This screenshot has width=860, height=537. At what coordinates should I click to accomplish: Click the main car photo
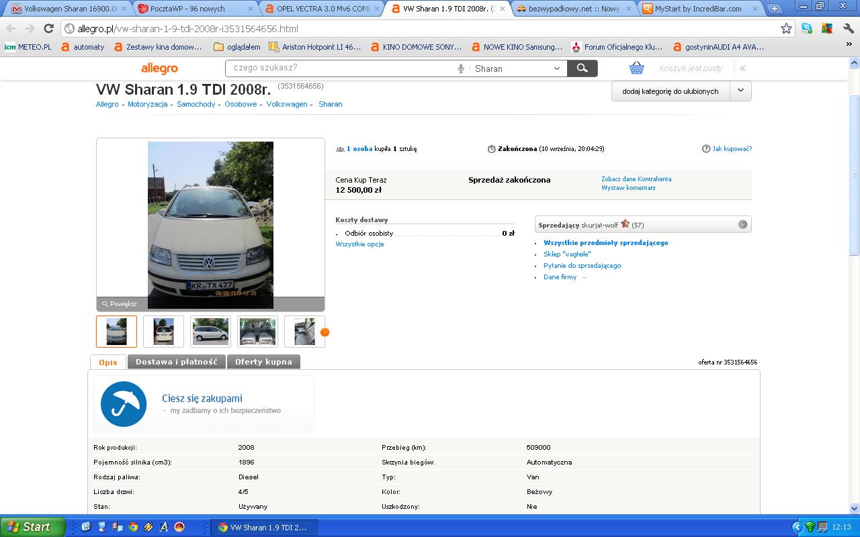[x=210, y=225]
